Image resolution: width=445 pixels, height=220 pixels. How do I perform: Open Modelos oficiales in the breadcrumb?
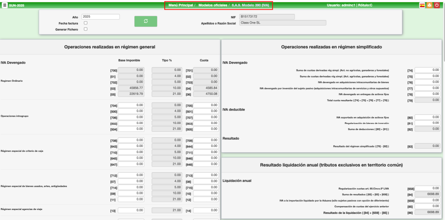[x=213, y=5]
